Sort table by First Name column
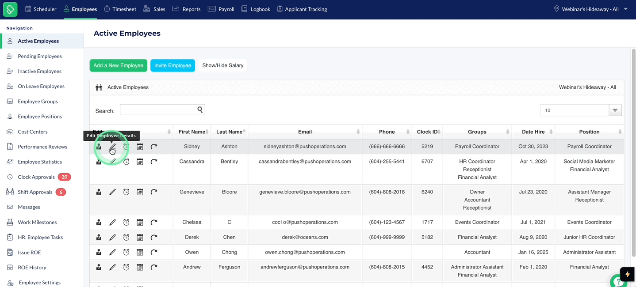Viewport: 636px width, 287px height. (192, 132)
